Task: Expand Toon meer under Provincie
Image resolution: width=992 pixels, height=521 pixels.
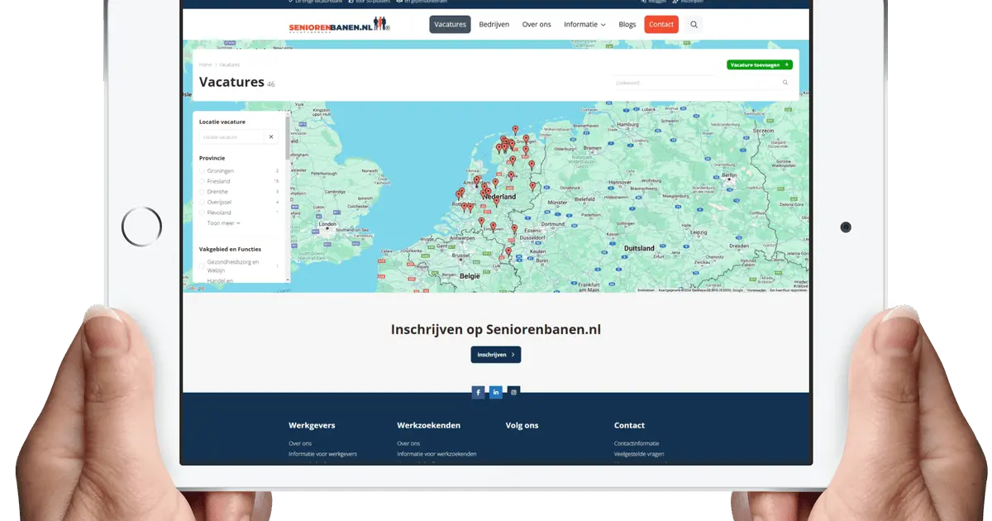Action: click(x=223, y=223)
